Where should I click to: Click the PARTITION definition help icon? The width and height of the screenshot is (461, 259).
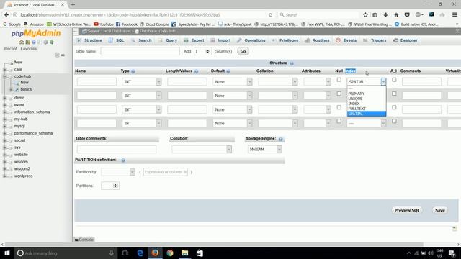pyautogui.click(x=123, y=160)
